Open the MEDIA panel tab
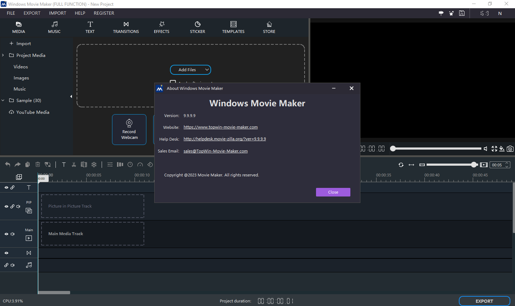Image resolution: width=515 pixels, height=306 pixels. tap(19, 27)
